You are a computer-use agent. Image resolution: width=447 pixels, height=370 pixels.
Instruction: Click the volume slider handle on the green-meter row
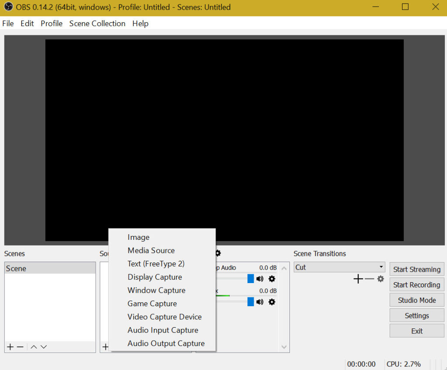click(251, 302)
